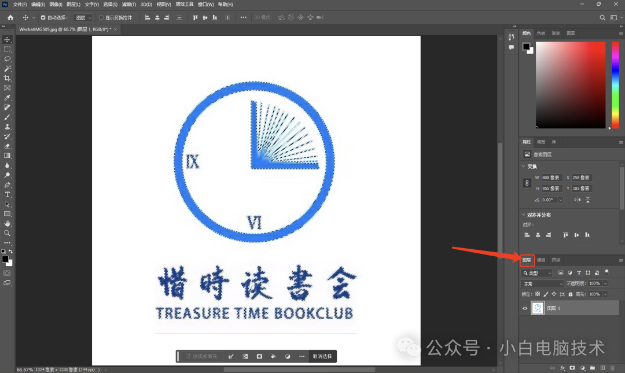This screenshot has height=373, width=625.
Task: Open the search icon in options bar
Action: click(x=602, y=17)
